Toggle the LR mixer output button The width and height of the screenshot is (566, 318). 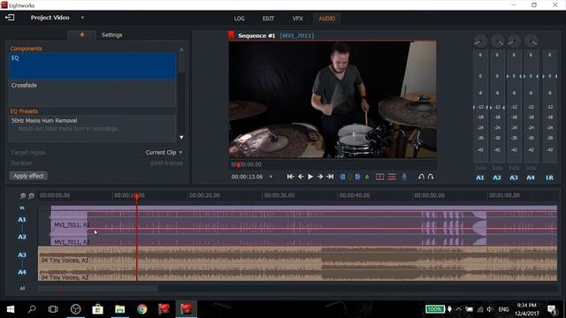(549, 178)
